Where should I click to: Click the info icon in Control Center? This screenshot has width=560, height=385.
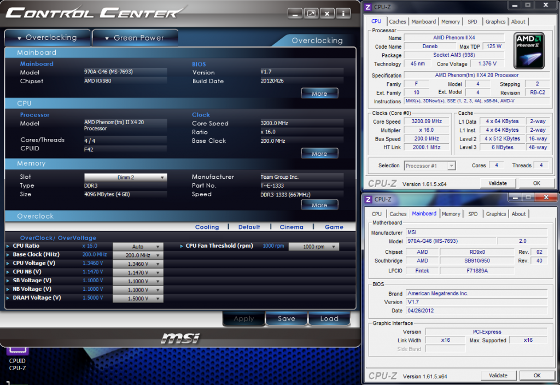(343, 13)
